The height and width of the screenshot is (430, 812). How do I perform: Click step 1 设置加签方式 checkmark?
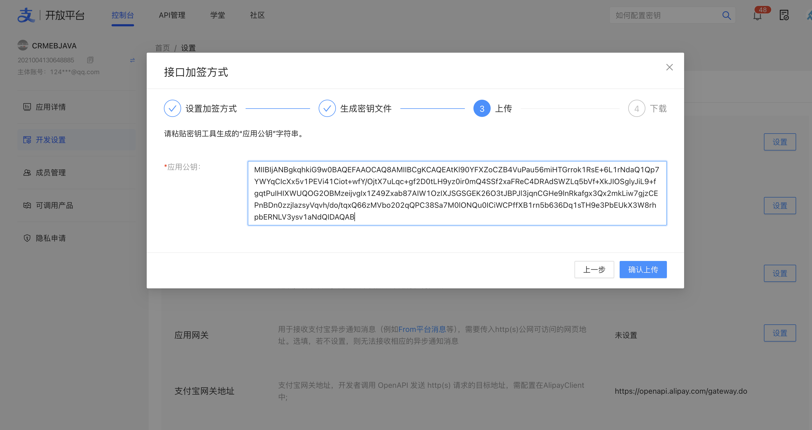tap(172, 109)
